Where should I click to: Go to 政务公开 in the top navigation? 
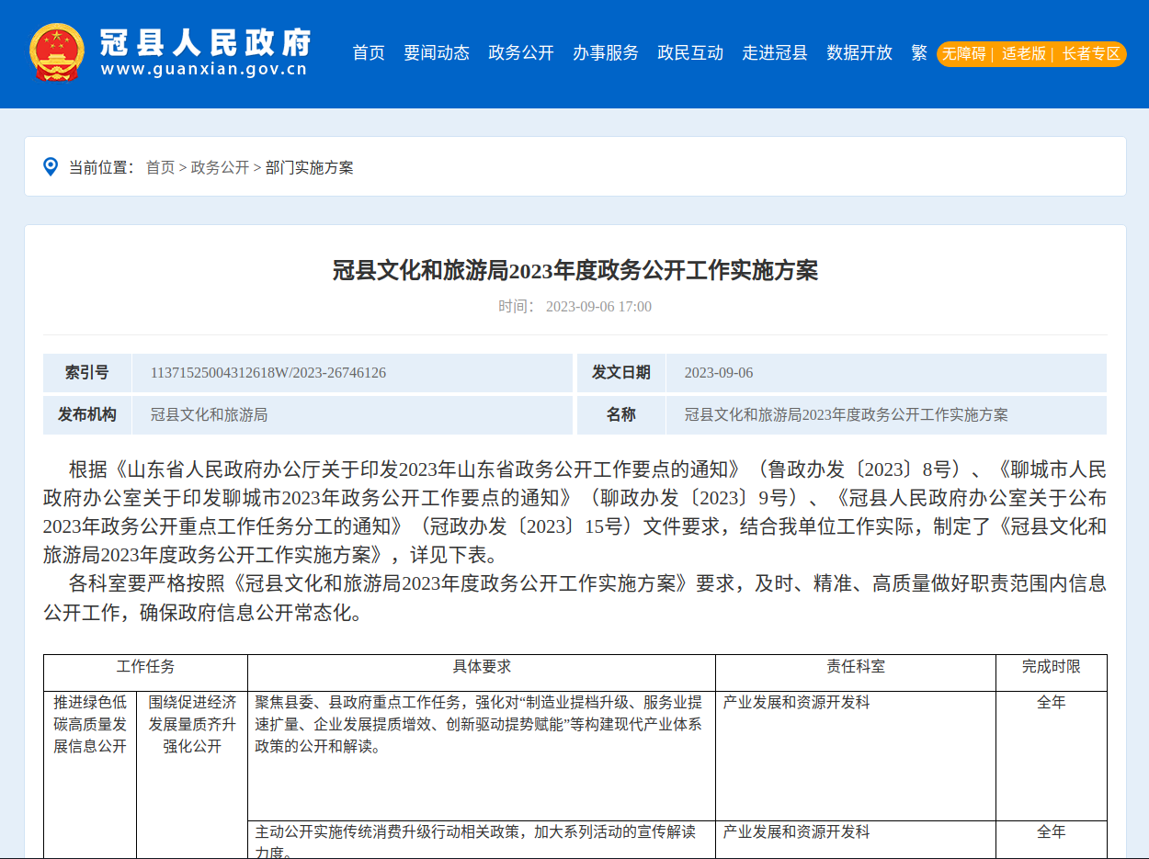point(521,52)
